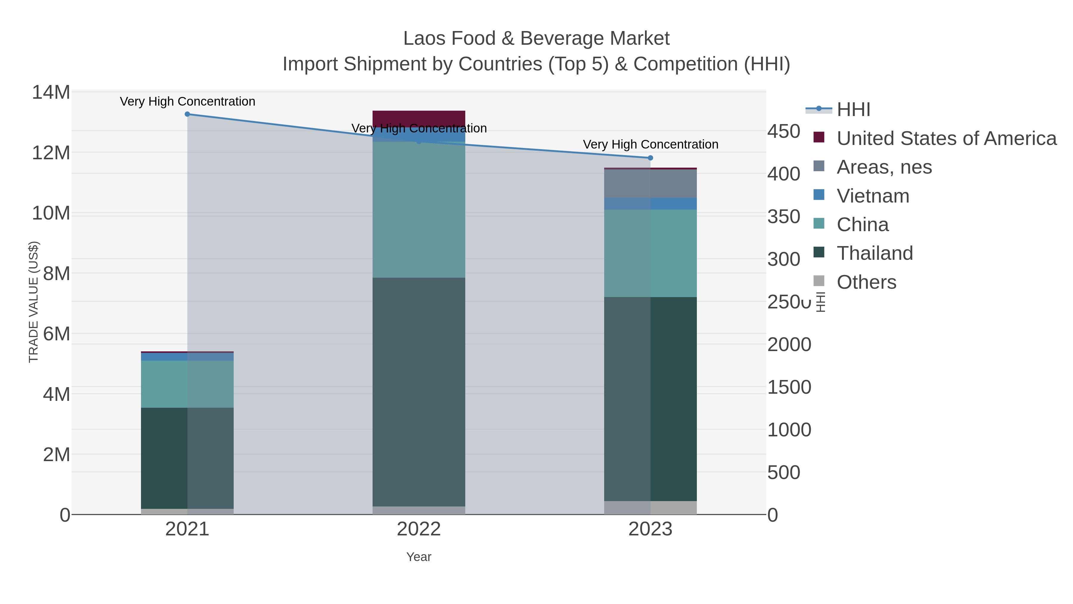Image resolution: width=1073 pixels, height=604 pixels.
Task: Click the Vietnam segment in 2021 bar
Action: coord(187,357)
